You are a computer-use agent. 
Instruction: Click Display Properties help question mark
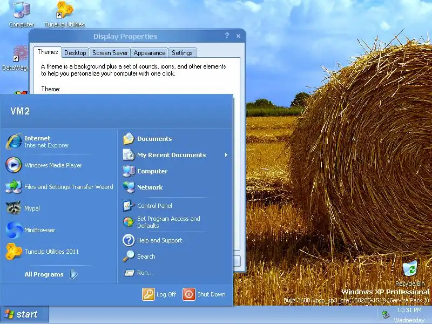pos(227,36)
